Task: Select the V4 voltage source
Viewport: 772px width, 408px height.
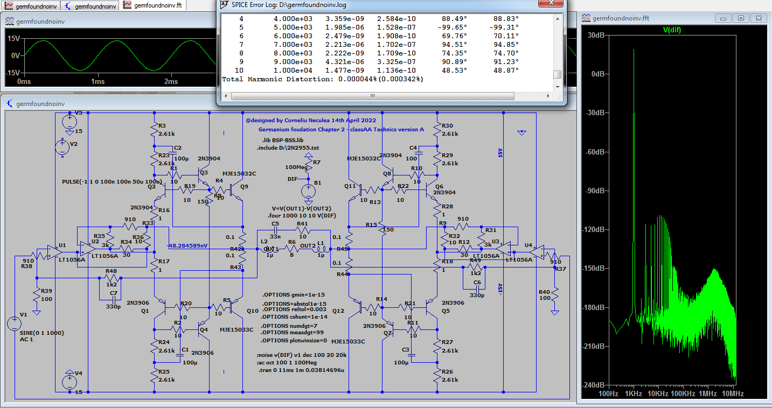Action: click(69, 381)
